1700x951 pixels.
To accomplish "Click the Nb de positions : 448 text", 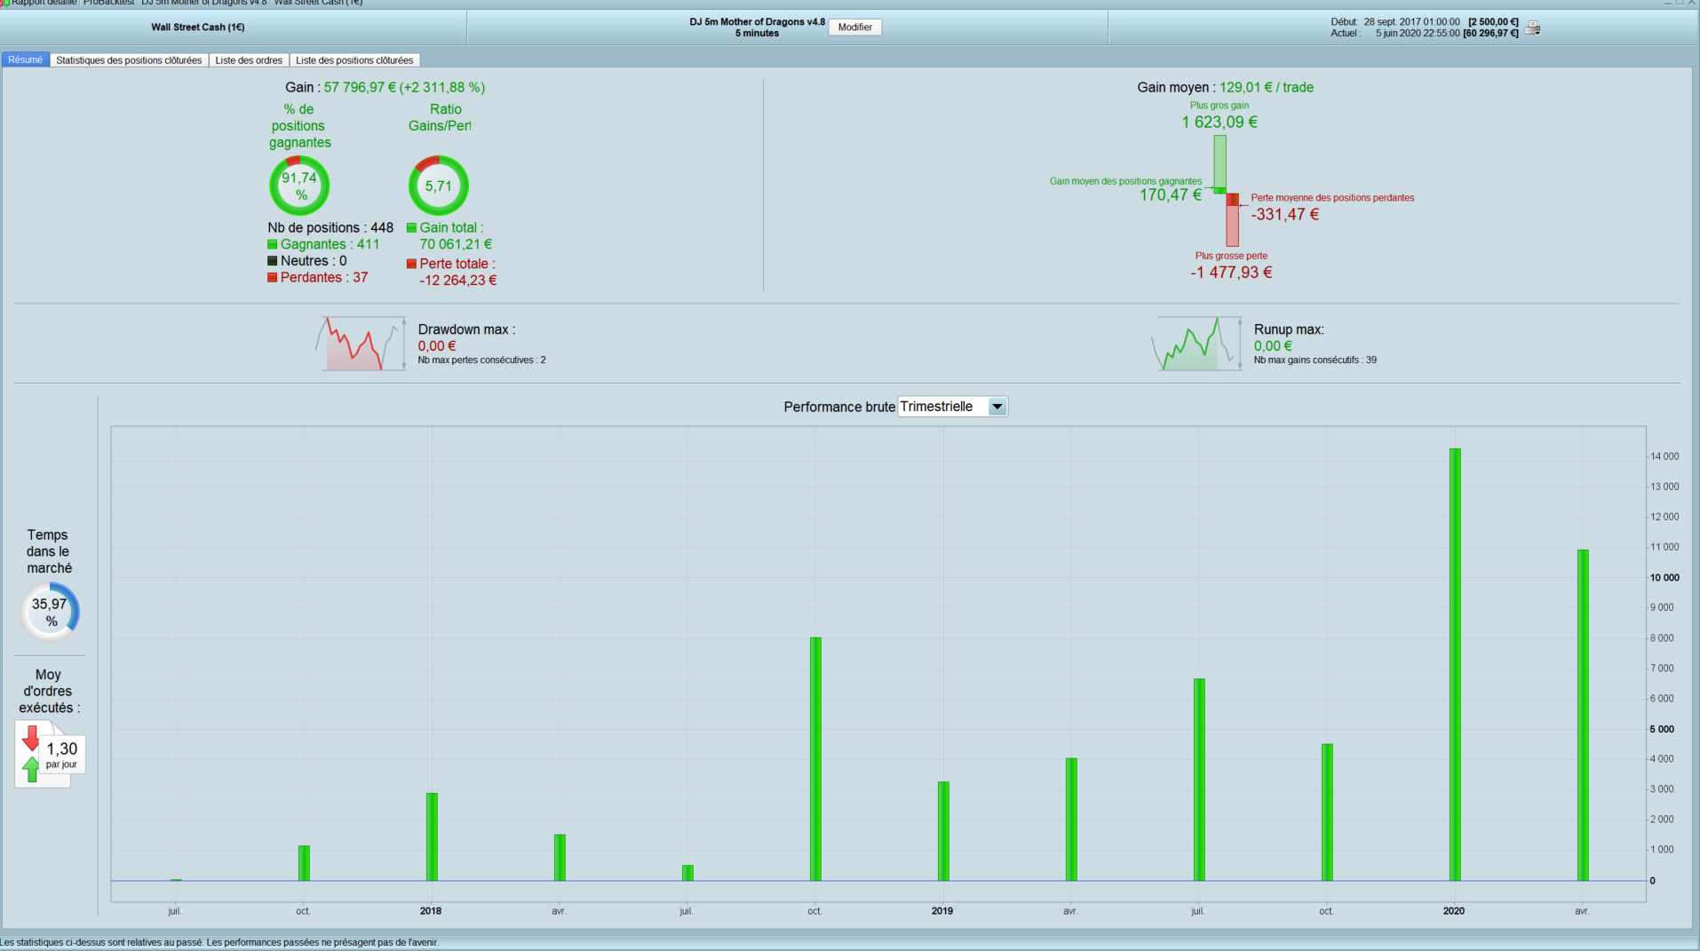I will (330, 228).
